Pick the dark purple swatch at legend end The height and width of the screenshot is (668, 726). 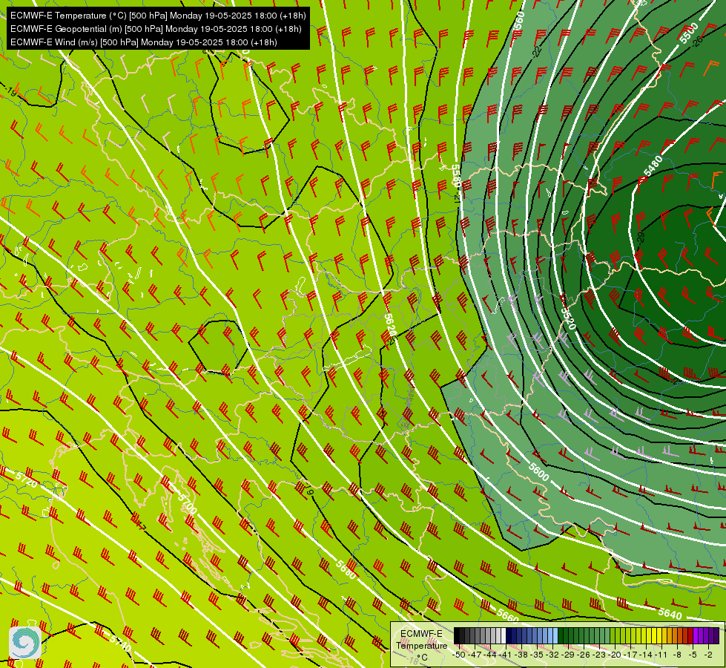[x=717, y=636]
